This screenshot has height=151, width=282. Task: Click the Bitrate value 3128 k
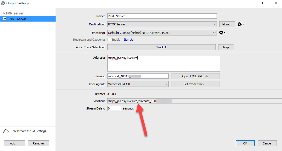(112, 94)
